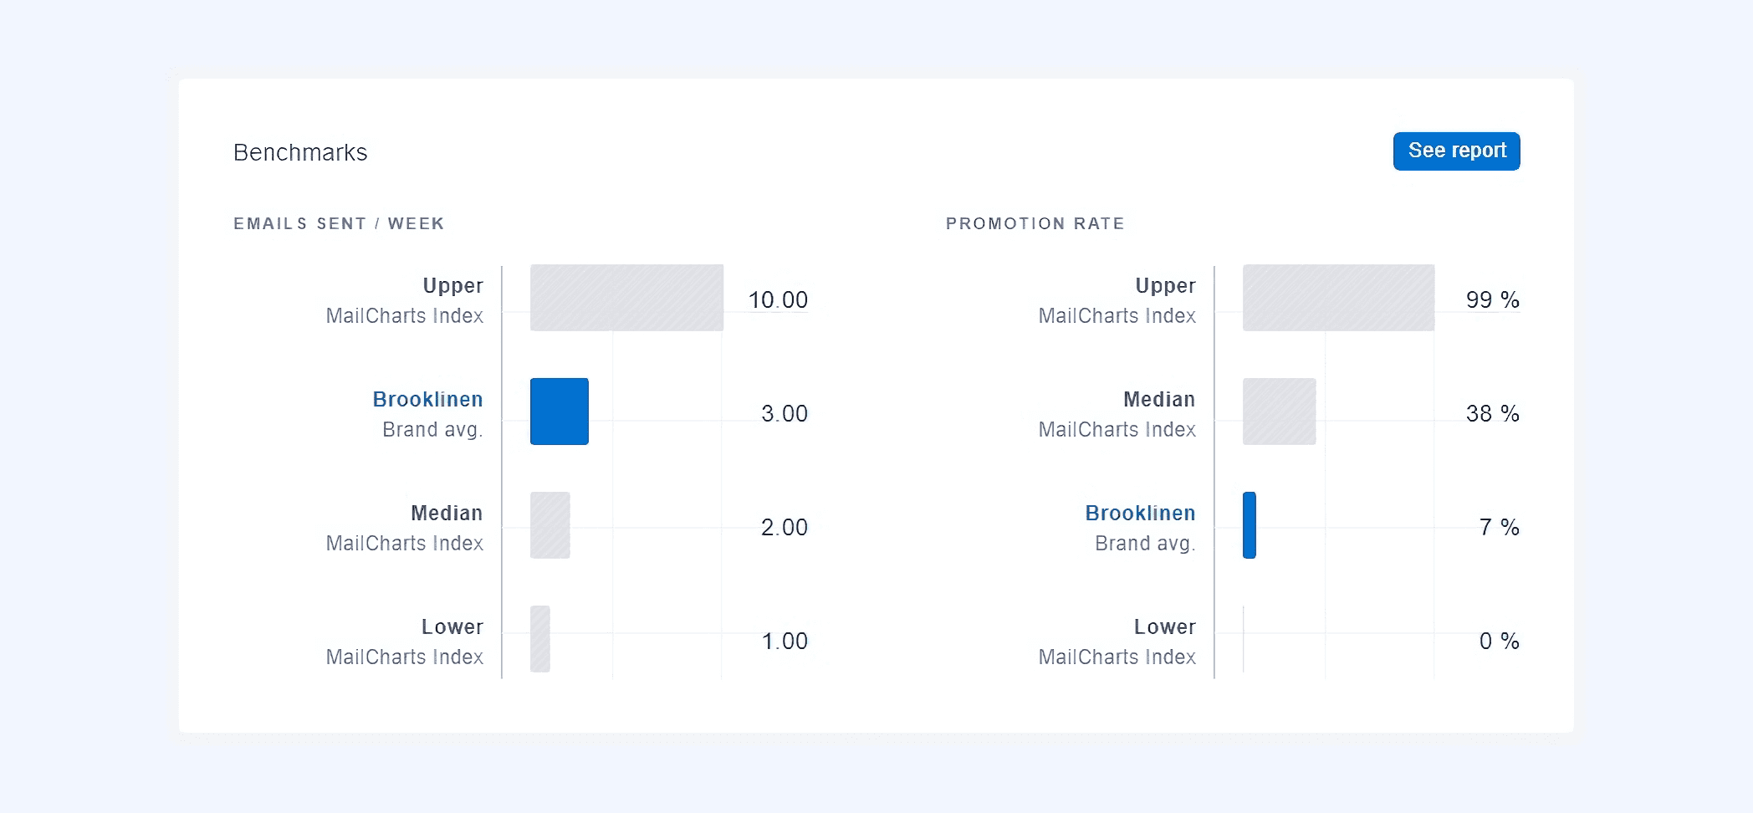Select the Median index bar showing 2.00

(x=550, y=525)
